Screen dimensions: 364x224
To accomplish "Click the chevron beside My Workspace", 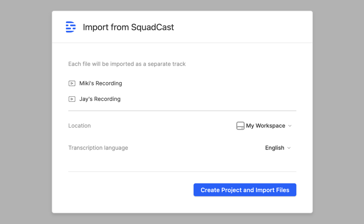I will (290, 126).
